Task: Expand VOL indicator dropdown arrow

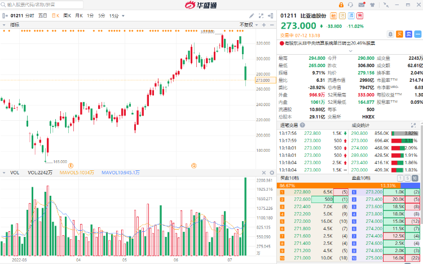Action: coord(4,173)
